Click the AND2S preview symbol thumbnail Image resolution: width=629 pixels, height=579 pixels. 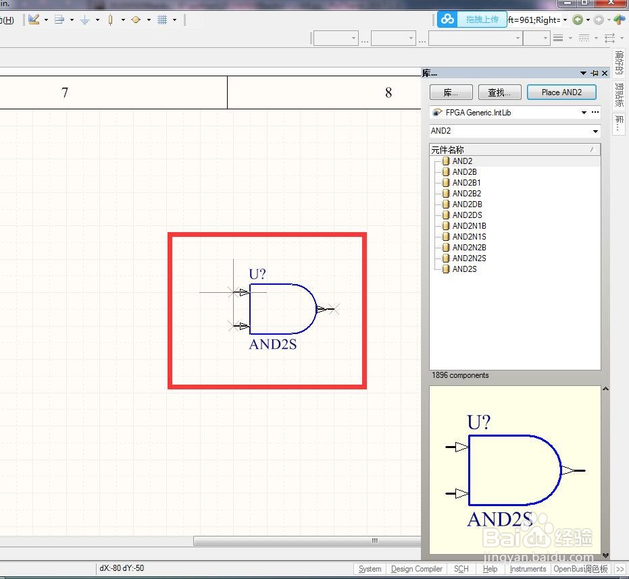coord(515,471)
